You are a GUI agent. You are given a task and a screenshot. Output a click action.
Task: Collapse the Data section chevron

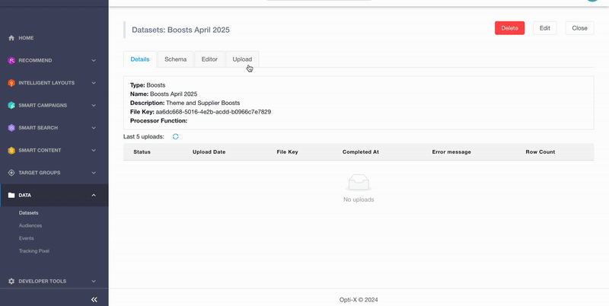[x=94, y=196]
